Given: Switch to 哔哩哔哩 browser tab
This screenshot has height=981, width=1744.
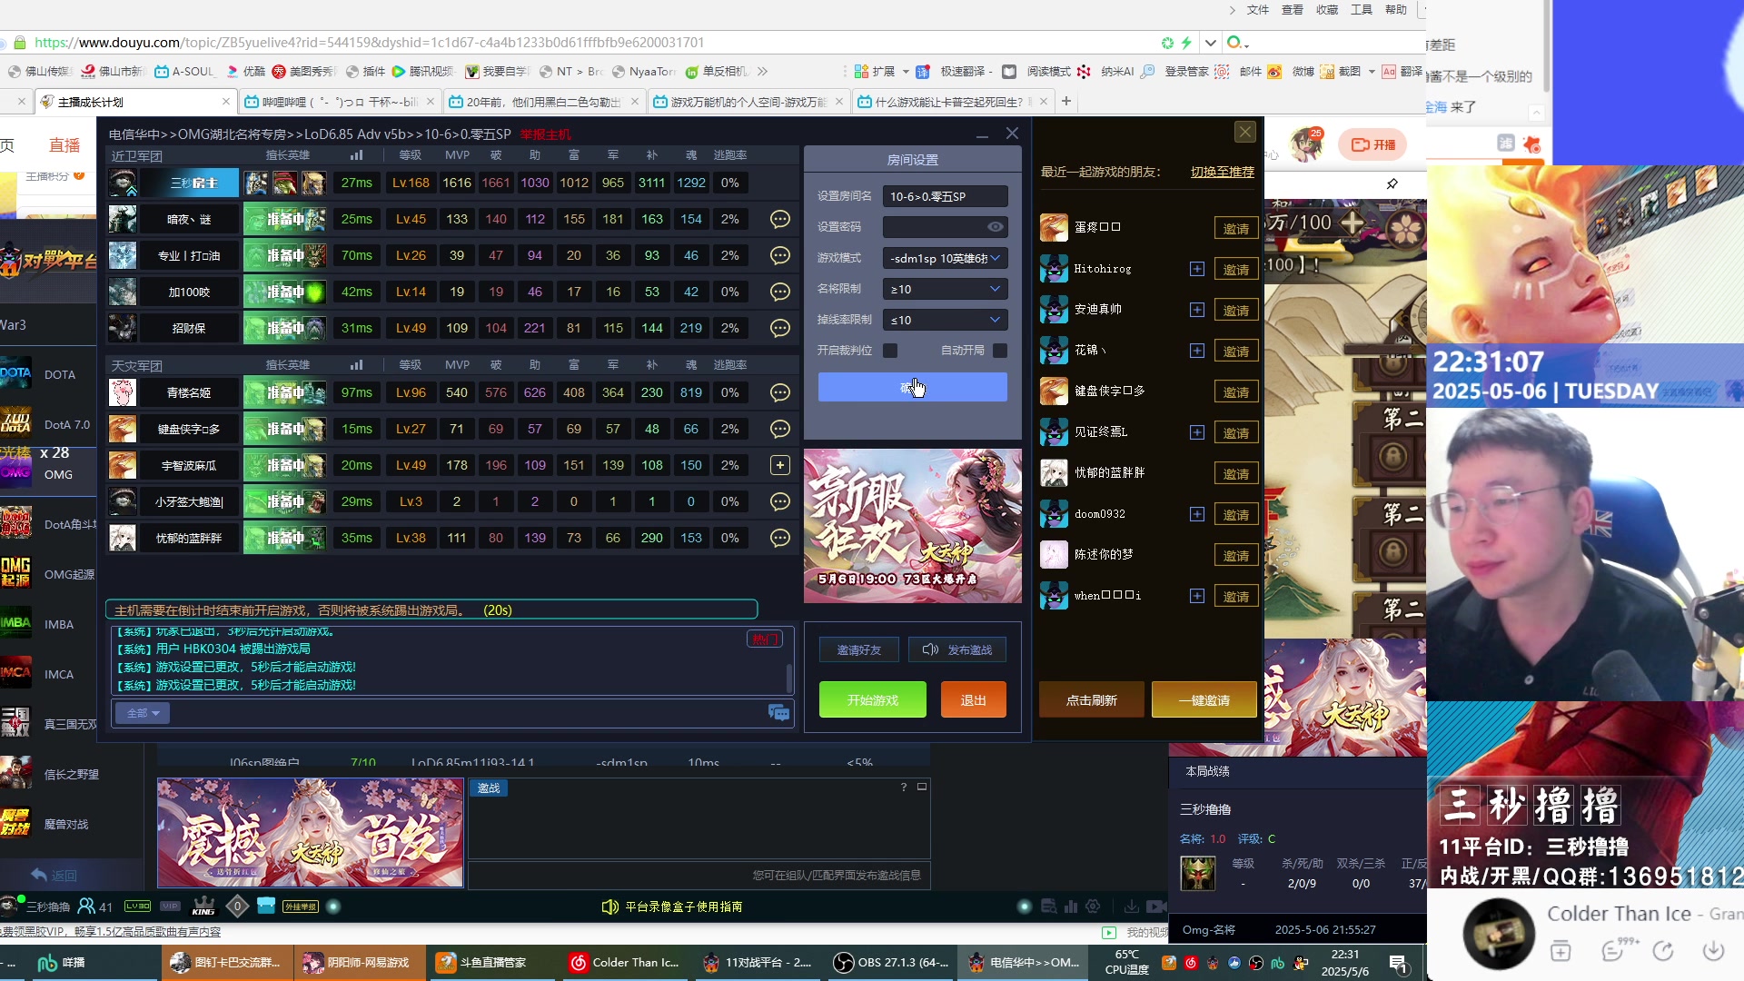Looking at the screenshot, I should [339, 102].
